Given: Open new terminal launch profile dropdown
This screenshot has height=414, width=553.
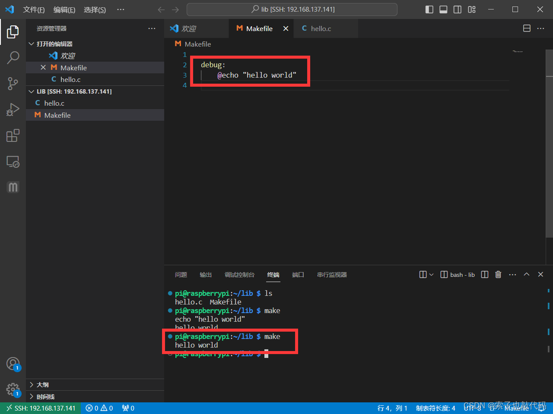Looking at the screenshot, I should (x=431, y=275).
